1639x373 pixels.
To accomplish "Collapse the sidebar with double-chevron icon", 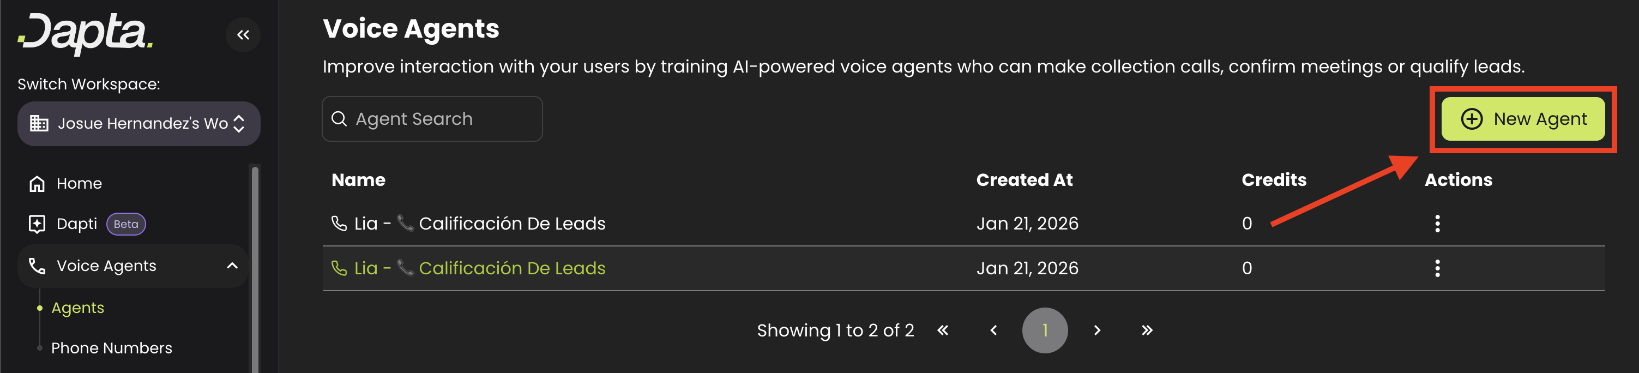I will coord(243,35).
